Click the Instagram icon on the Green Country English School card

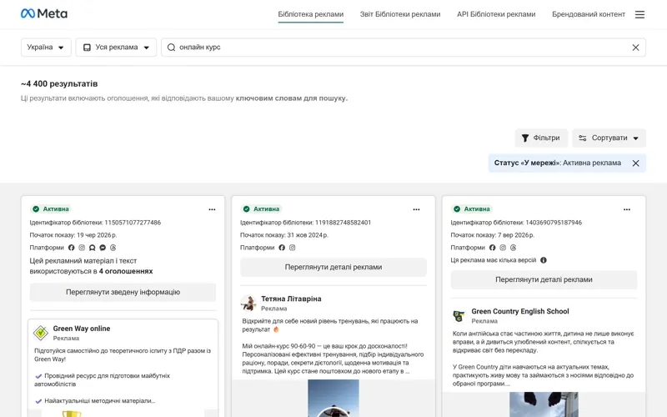[x=503, y=247]
